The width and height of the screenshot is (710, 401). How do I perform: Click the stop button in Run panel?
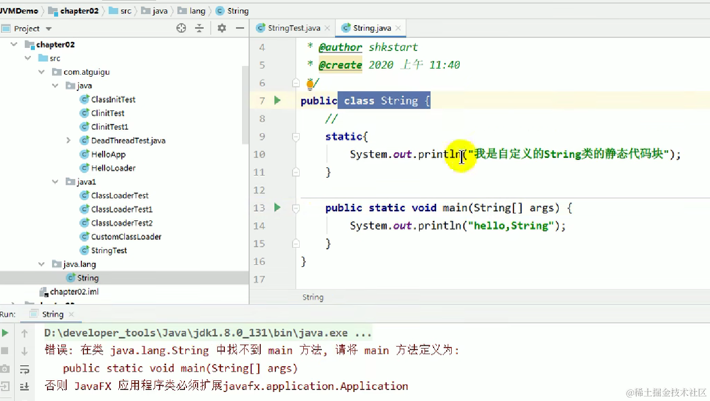(5, 350)
